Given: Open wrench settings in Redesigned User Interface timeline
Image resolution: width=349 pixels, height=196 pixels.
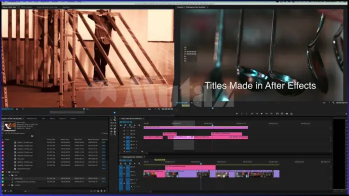Looking at the screenshot, I should pyautogui.click(x=139, y=163).
